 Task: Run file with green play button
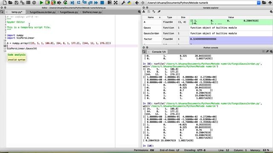click(x=41, y=3)
